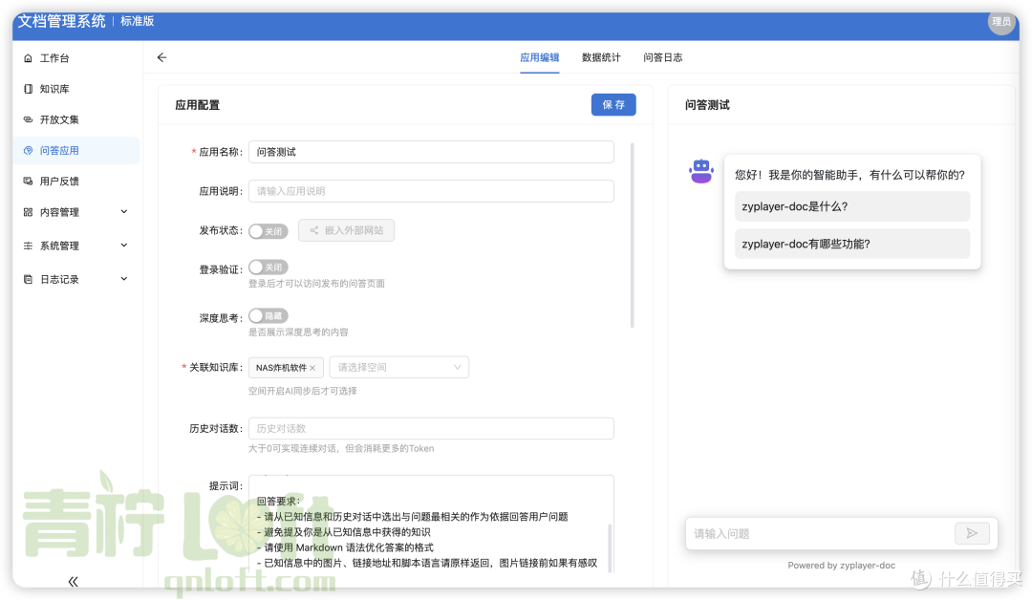Click the back arrow above 应用配置
The image size is (1032, 600).
coord(161,57)
